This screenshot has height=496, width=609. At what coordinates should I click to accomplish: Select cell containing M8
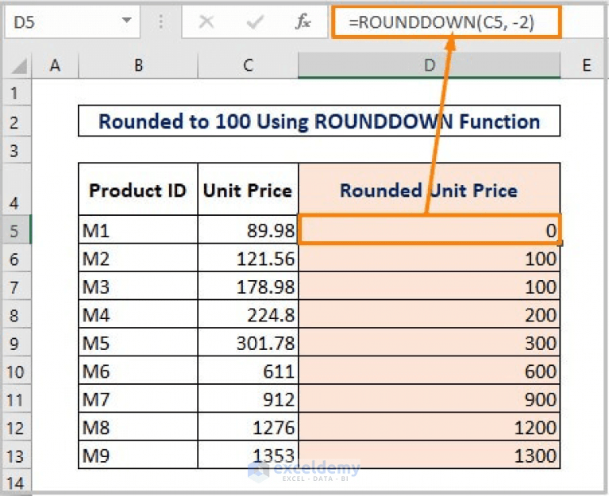(x=138, y=426)
